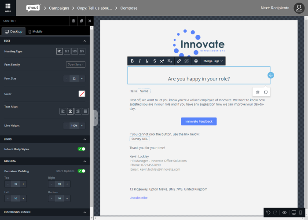308x220 pixels.
Task: Collapse the side panel with arrow handle
Action: [x=95, y=118]
